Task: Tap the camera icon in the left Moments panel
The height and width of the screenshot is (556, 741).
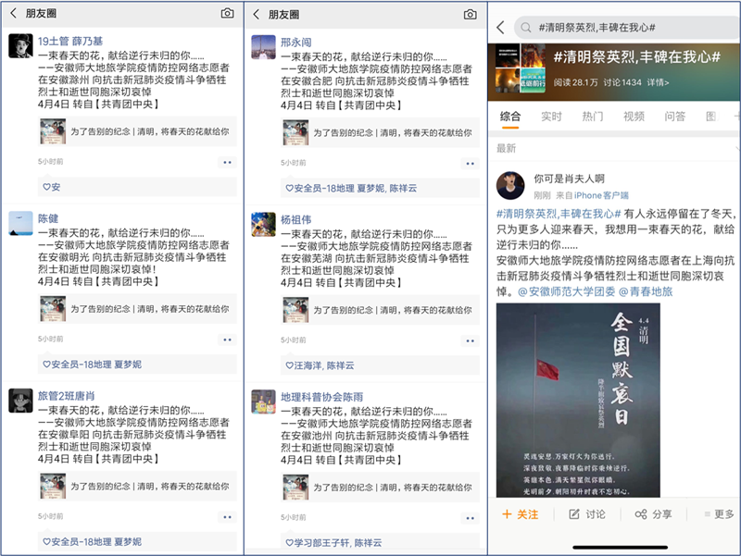Action: (228, 14)
